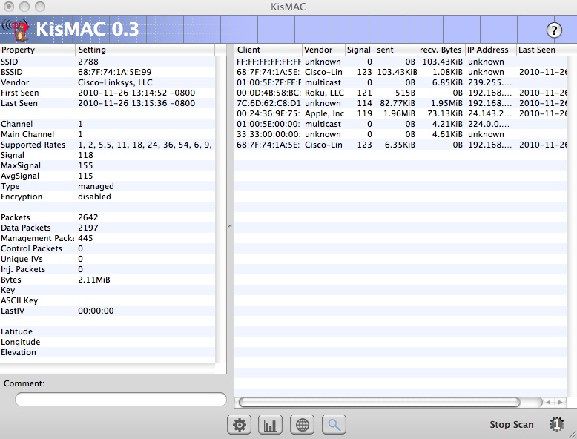Click the Elevation row
Viewport: 577px width, 439px height.
108,352
